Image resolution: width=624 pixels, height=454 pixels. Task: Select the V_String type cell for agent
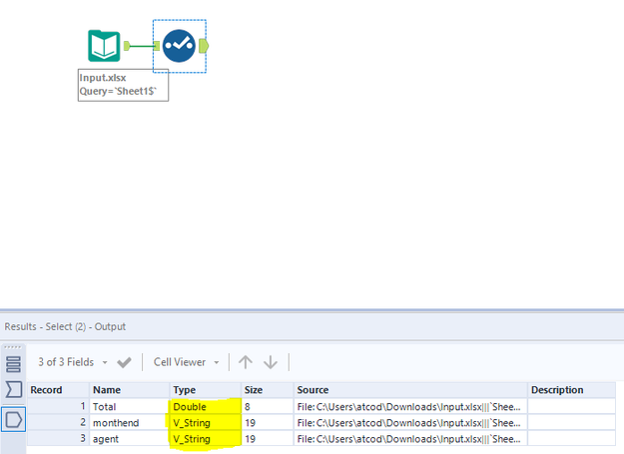(x=205, y=438)
